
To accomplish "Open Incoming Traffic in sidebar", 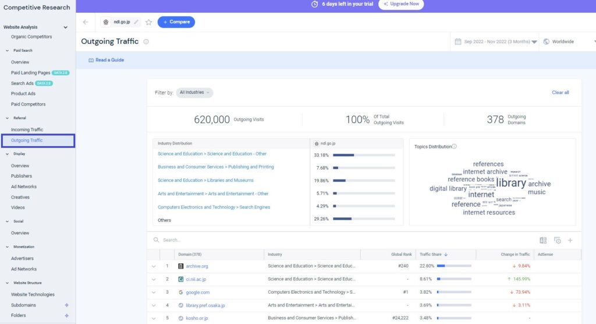I will [27, 130].
